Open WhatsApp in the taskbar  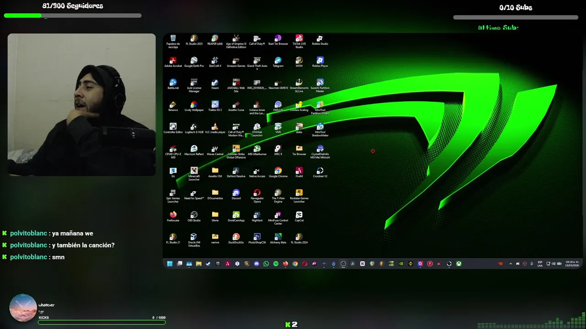(x=266, y=264)
